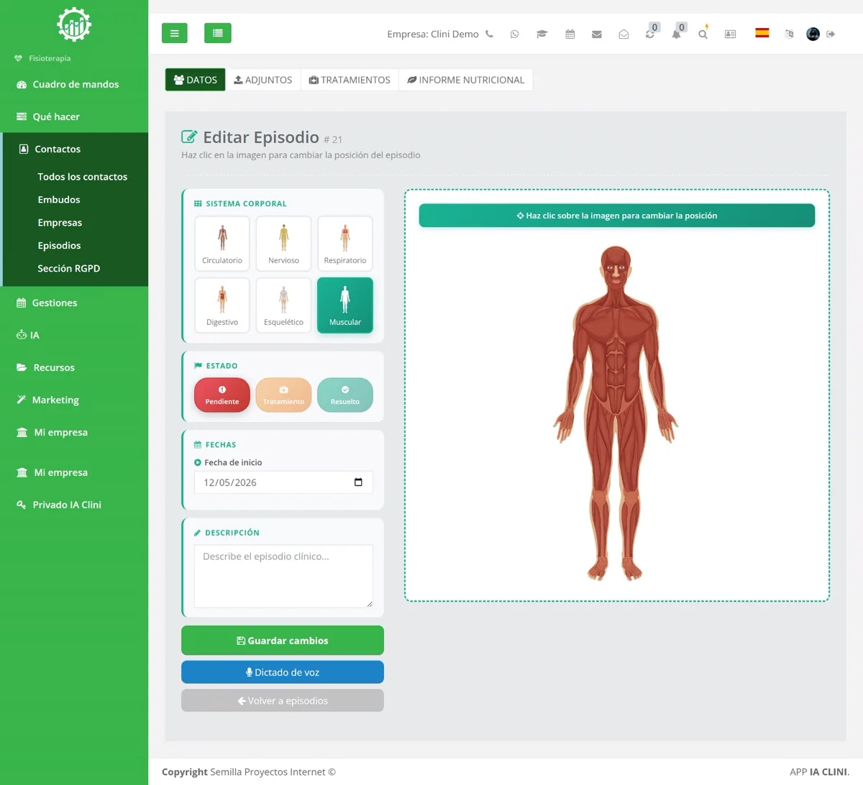Image resolution: width=863 pixels, height=785 pixels.
Task: Click the graduation cap icon
Action: tap(542, 34)
